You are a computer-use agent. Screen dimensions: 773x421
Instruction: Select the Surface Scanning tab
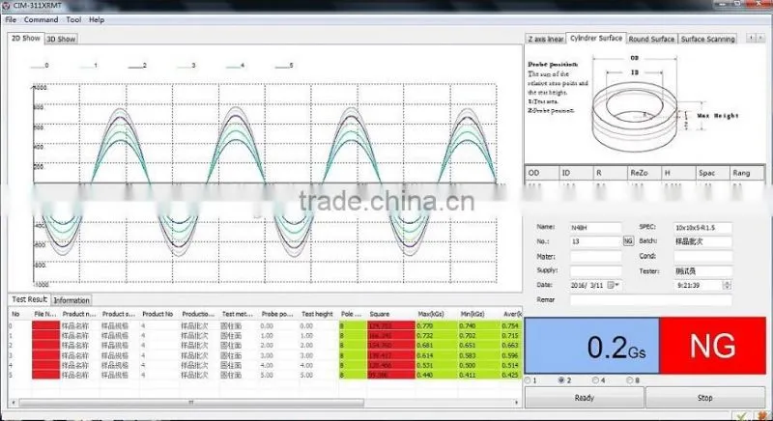(x=707, y=39)
